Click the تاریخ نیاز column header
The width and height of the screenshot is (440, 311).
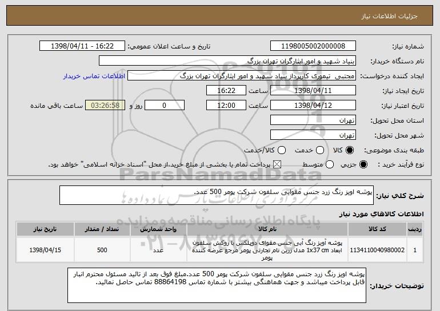tap(45, 229)
